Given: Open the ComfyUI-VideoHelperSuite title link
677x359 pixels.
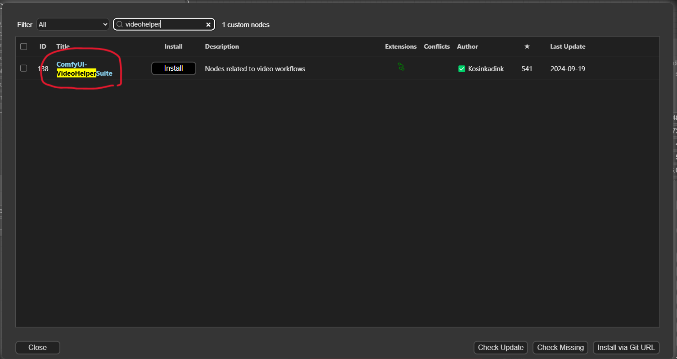Looking at the screenshot, I should pyautogui.click(x=84, y=68).
